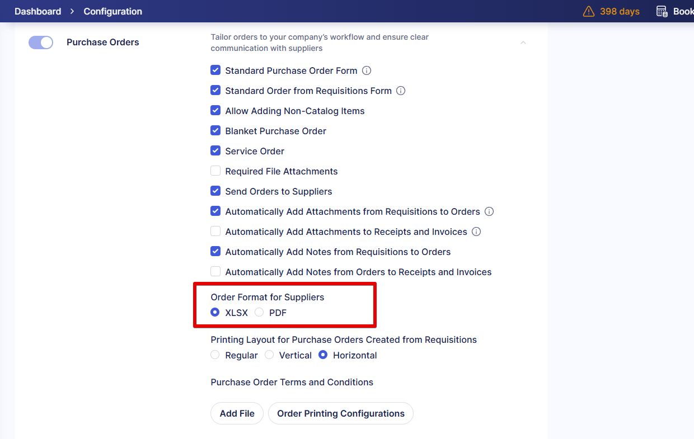Viewport: 694px width, 439px height.
Task: Click the 398 days trial notice
Action: [620, 11]
